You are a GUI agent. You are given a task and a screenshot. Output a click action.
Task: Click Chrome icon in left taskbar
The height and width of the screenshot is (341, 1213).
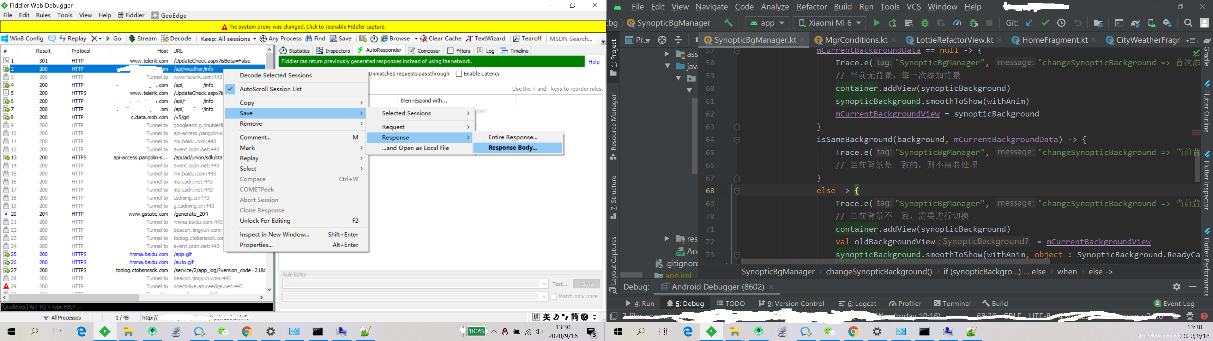pyautogui.click(x=247, y=332)
